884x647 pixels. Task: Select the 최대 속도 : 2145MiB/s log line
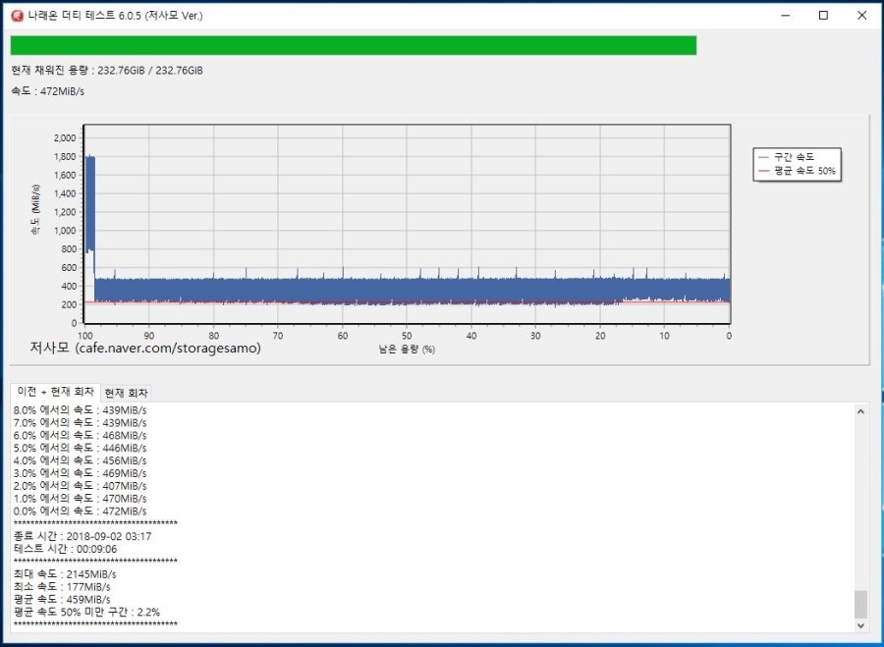pyautogui.click(x=65, y=573)
